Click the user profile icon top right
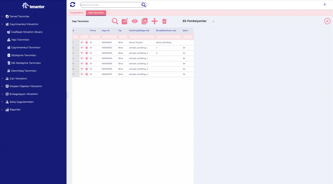 (325, 5)
